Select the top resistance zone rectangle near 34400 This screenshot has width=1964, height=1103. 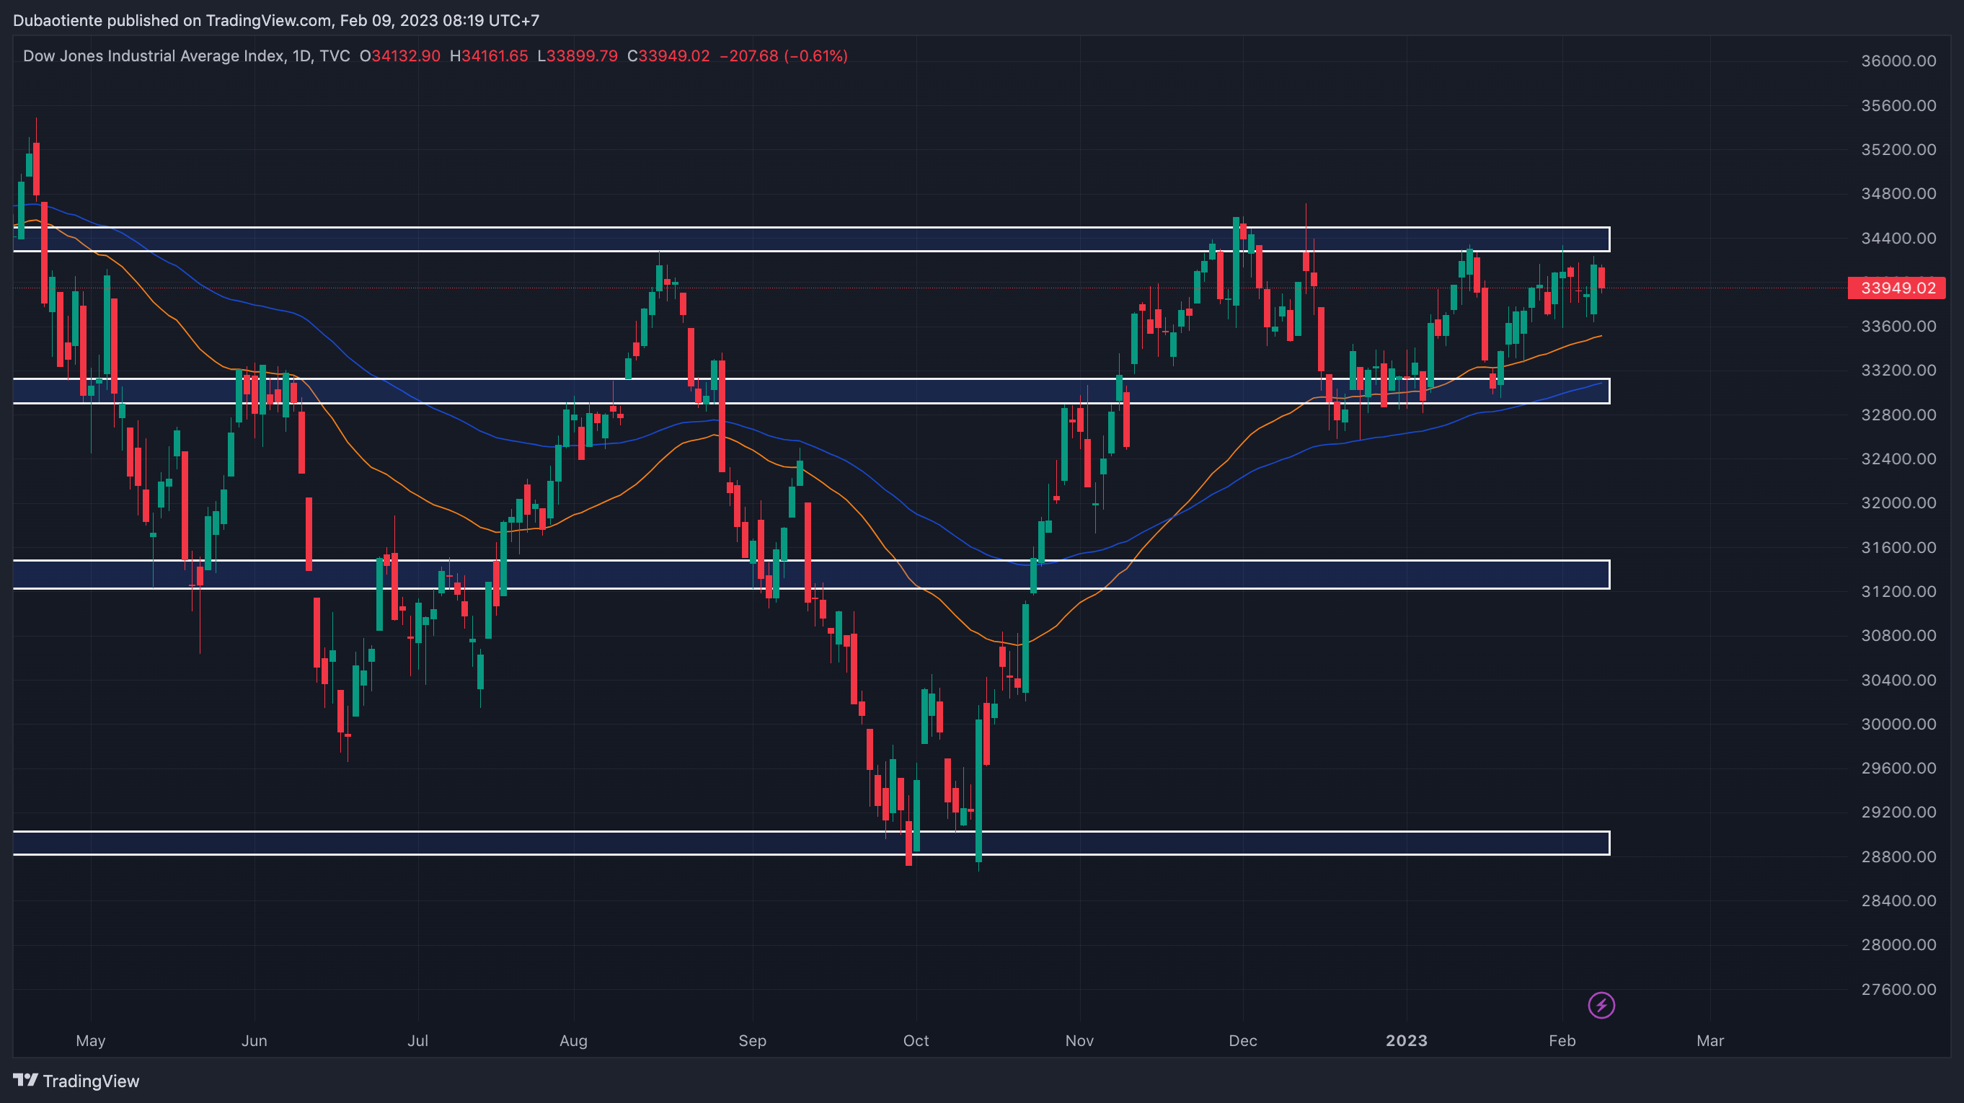(812, 239)
